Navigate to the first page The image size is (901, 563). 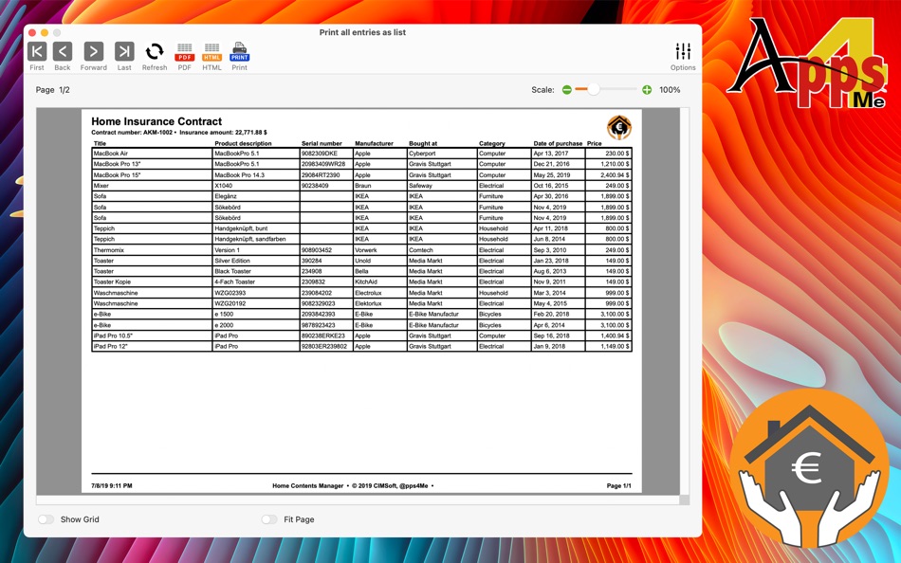pyautogui.click(x=37, y=52)
